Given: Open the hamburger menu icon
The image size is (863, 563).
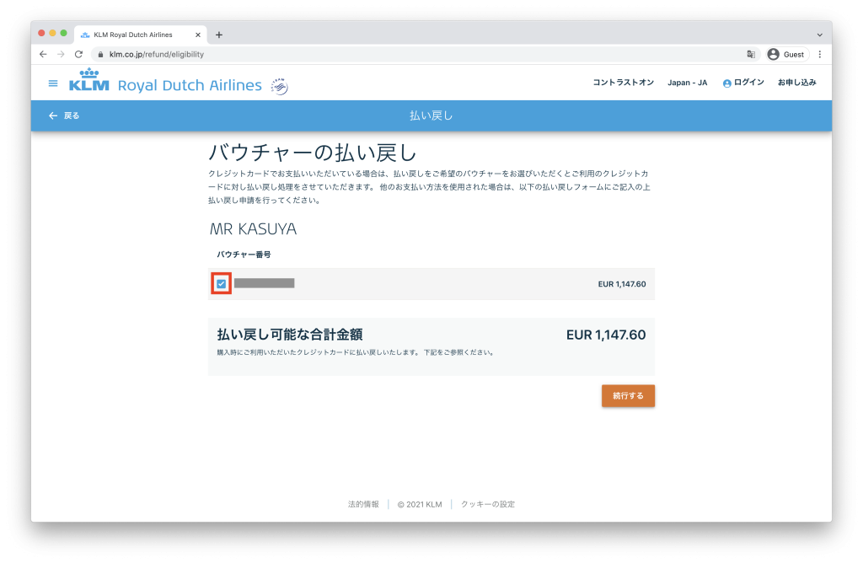Looking at the screenshot, I should coord(53,83).
